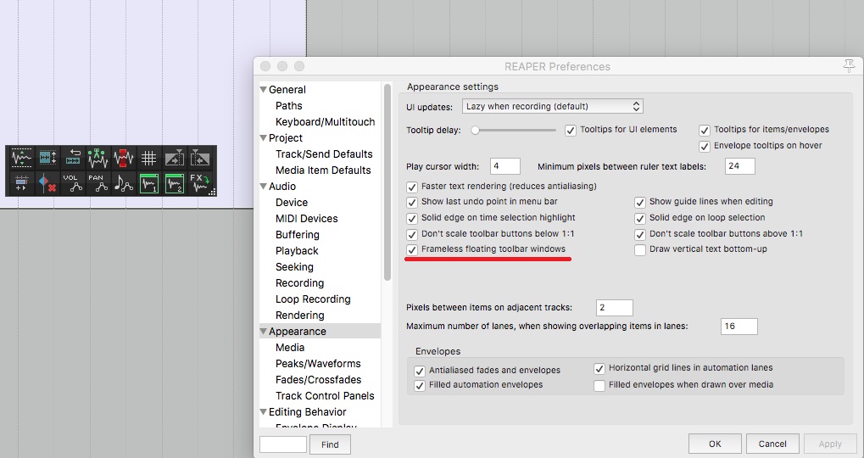Select Loop Recording in the tree
The image size is (864, 458).
tap(313, 299)
